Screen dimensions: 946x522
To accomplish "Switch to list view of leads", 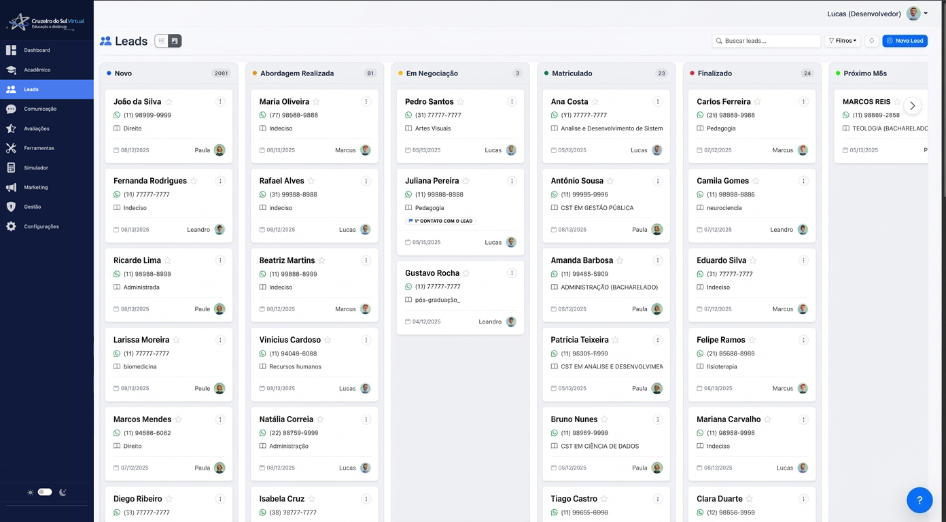I will pos(160,41).
